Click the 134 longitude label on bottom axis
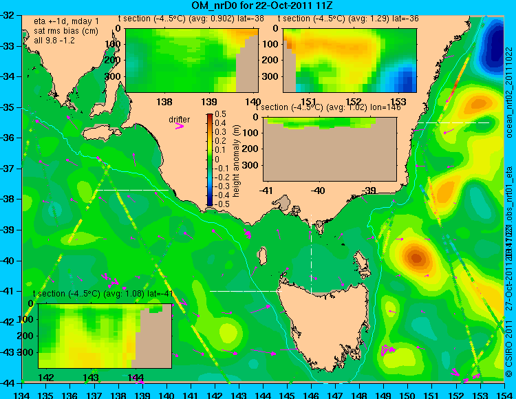The height and width of the screenshot is (399, 516). coord(22,395)
